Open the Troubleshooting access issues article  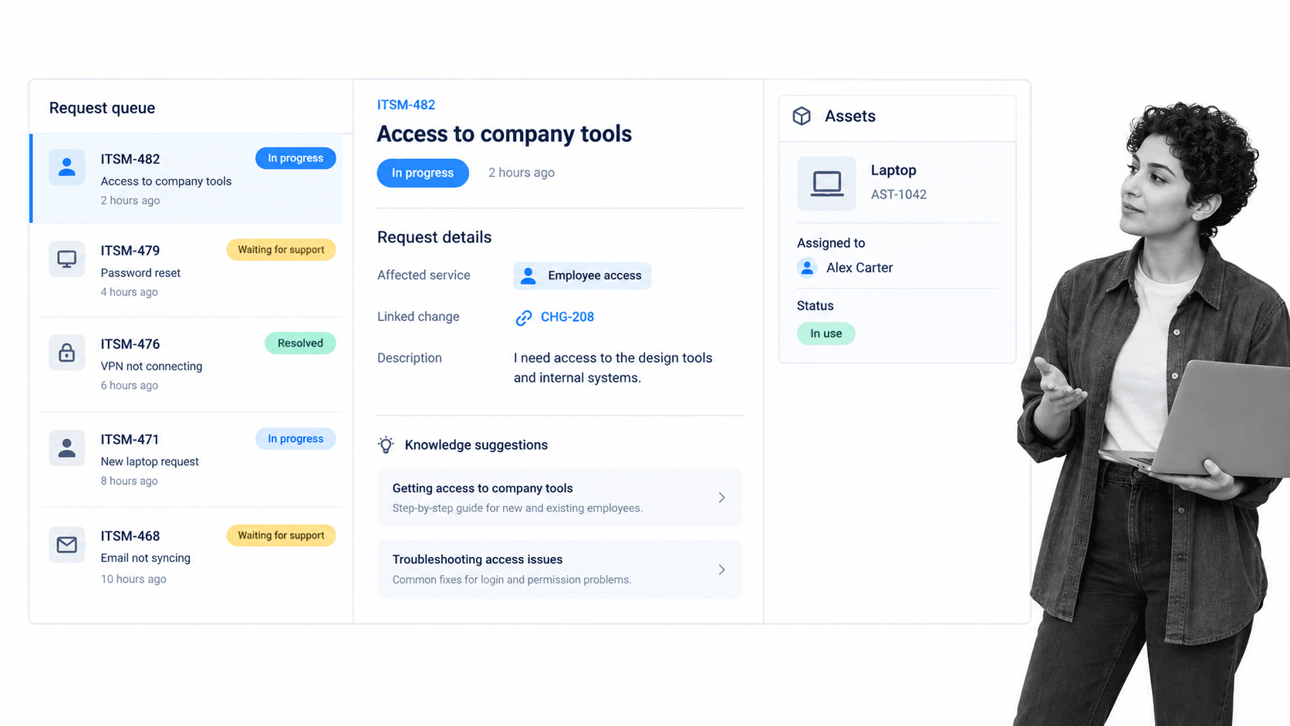[x=559, y=569]
